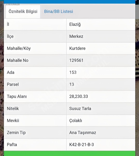Screen dimensions: 139x156
Task: Click the green bar below the table
Action: tap(69, 153)
